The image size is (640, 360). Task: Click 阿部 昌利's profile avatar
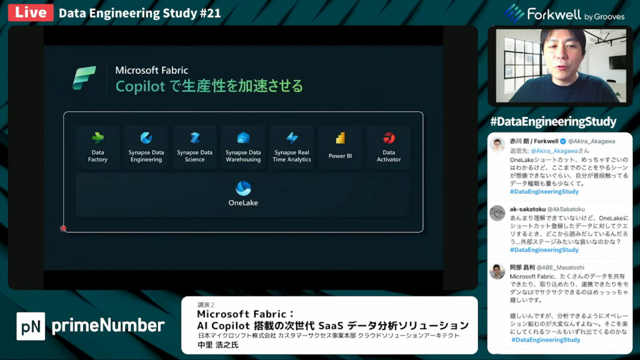(x=497, y=271)
